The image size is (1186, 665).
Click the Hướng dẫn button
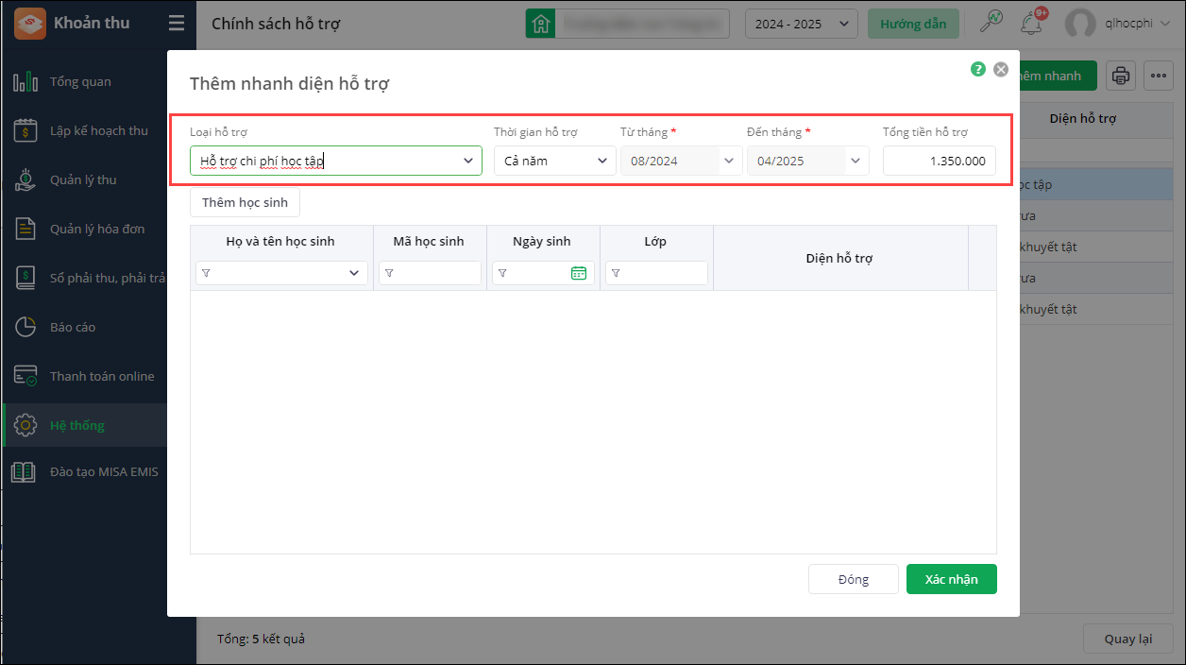click(913, 24)
